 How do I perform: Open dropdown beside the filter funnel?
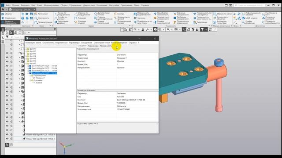206,29
